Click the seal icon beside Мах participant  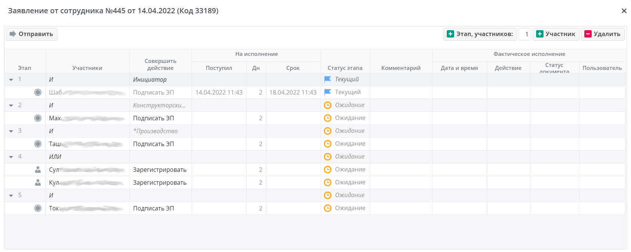coord(38,118)
